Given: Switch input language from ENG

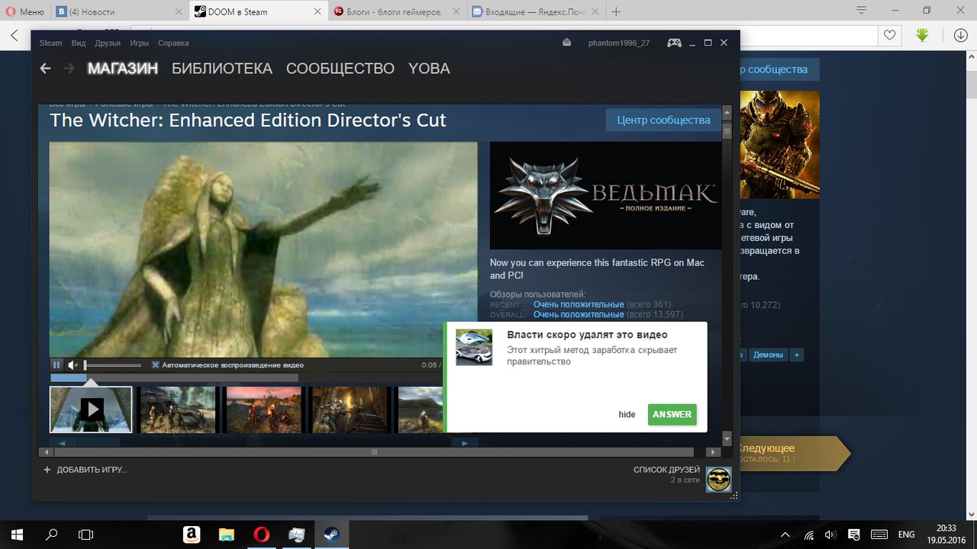Looking at the screenshot, I should 906,535.
